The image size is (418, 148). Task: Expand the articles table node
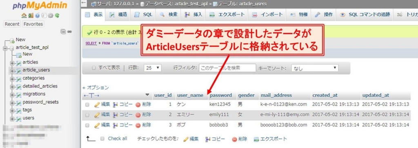click(12, 63)
